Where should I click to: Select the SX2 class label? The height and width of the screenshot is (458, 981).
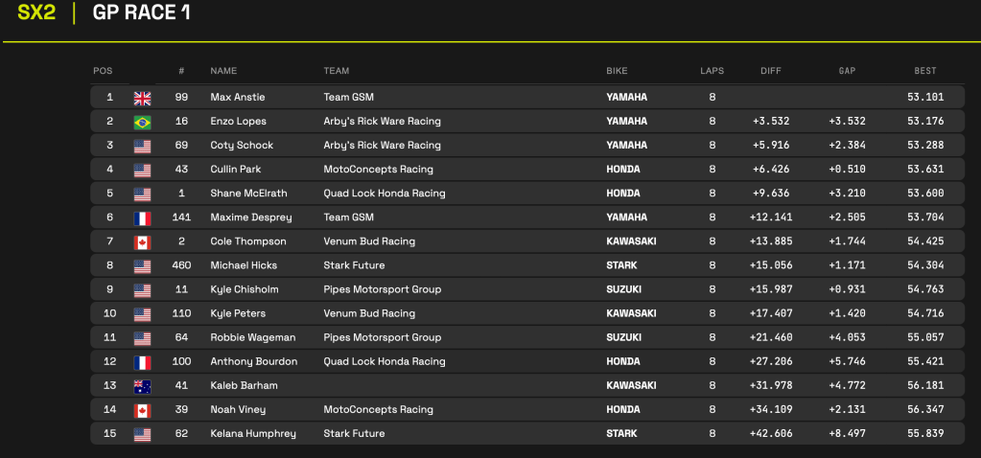pyautogui.click(x=36, y=13)
